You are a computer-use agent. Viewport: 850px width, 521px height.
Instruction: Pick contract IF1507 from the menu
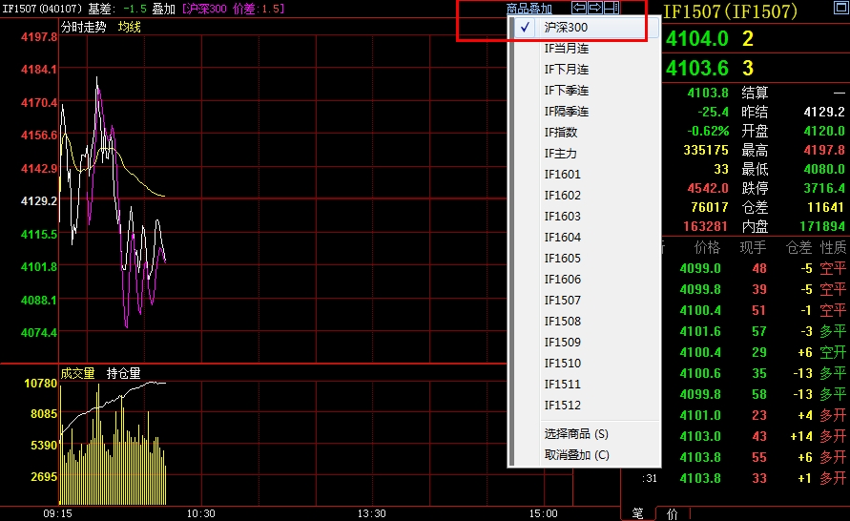coord(562,301)
